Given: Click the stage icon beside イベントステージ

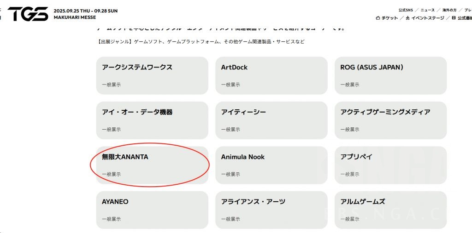Looking at the screenshot, I should 407,18.
